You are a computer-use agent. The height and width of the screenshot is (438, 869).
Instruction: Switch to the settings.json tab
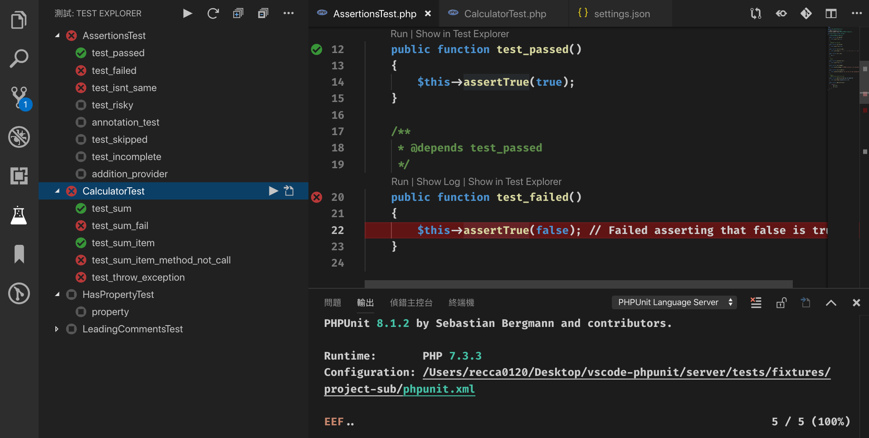pyautogui.click(x=621, y=14)
